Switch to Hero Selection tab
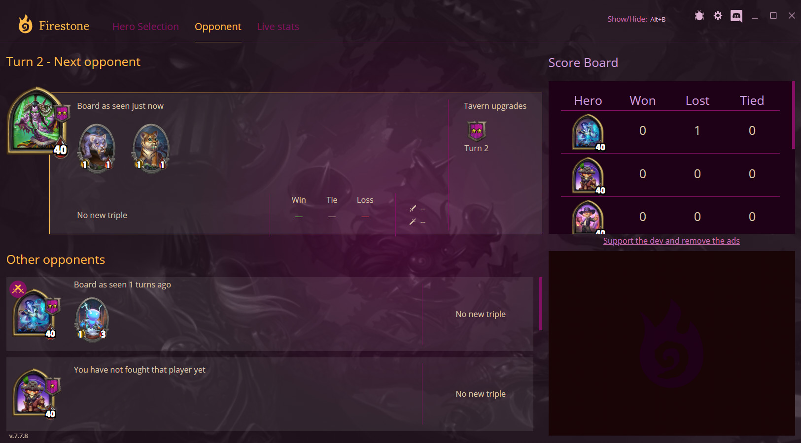 (x=145, y=27)
